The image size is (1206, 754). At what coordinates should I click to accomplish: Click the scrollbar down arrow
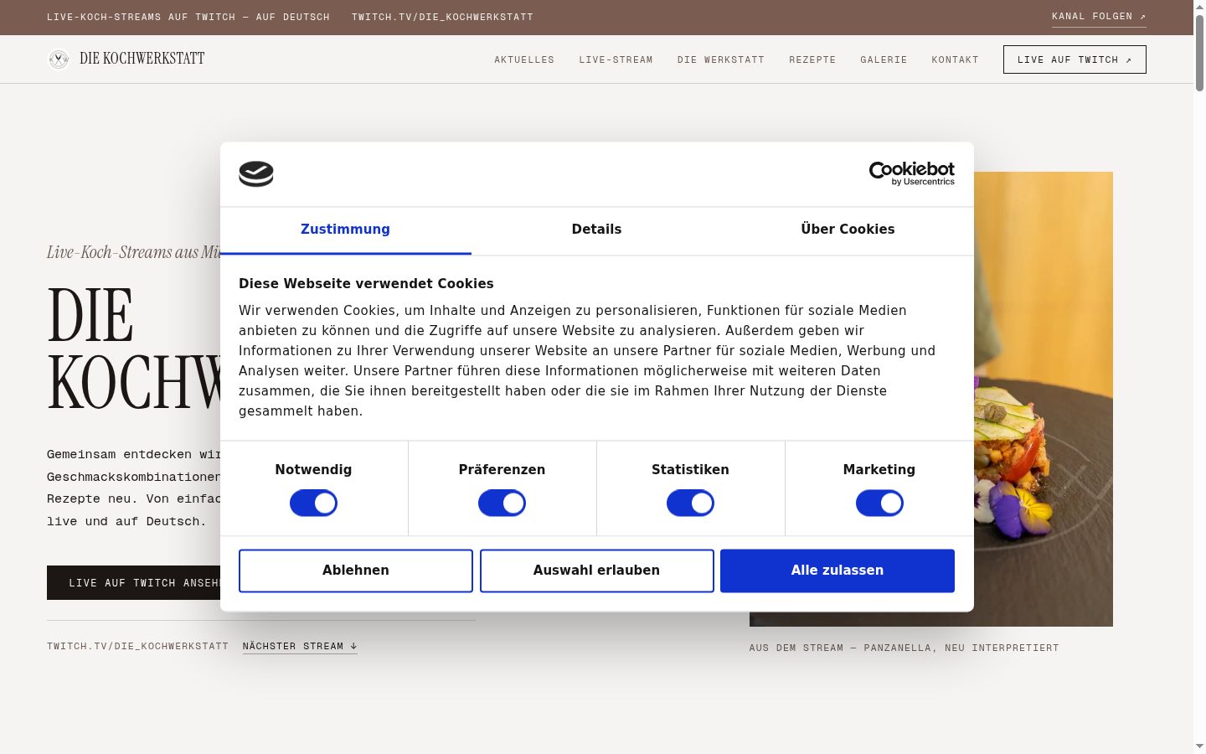(x=1199, y=746)
